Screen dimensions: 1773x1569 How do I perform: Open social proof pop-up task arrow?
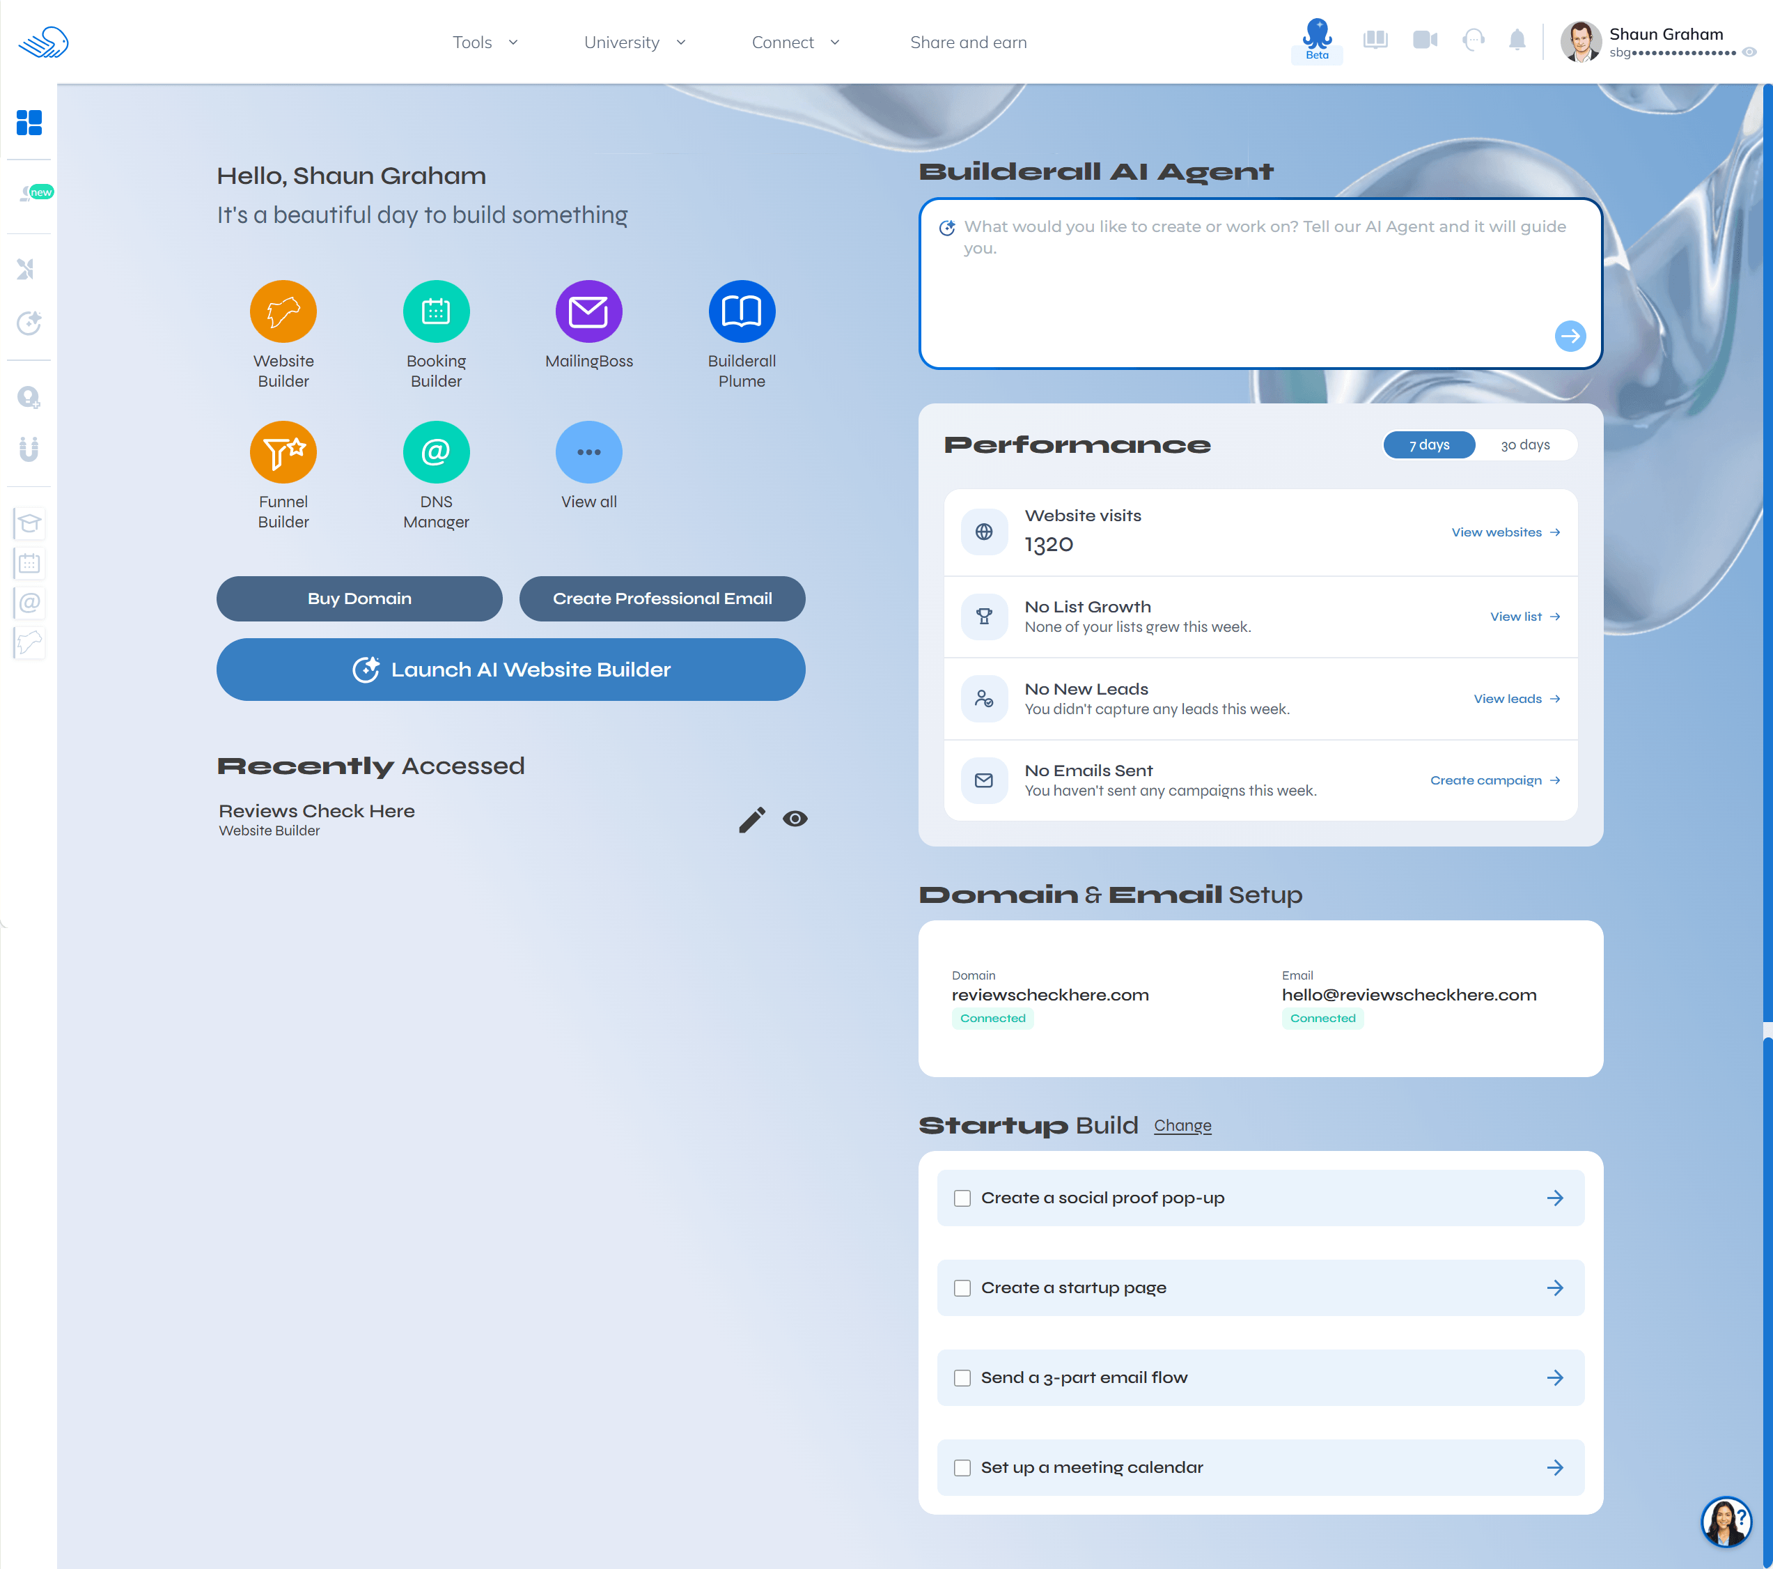pos(1554,1198)
